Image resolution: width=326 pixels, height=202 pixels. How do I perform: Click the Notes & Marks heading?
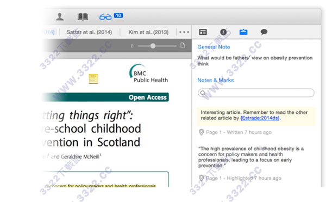pyautogui.click(x=216, y=80)
